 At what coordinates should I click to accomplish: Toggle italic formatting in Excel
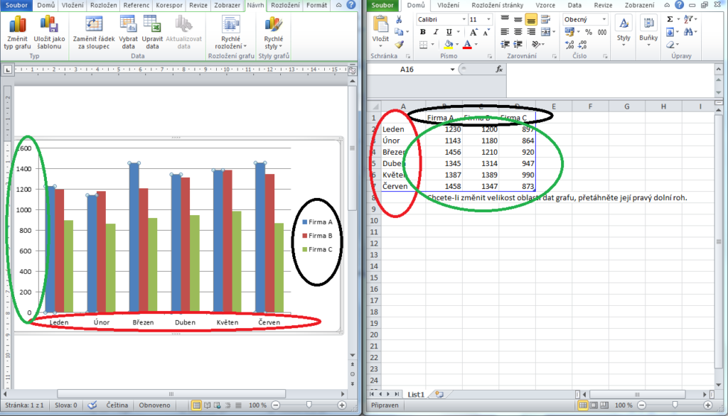coord(433,32)
